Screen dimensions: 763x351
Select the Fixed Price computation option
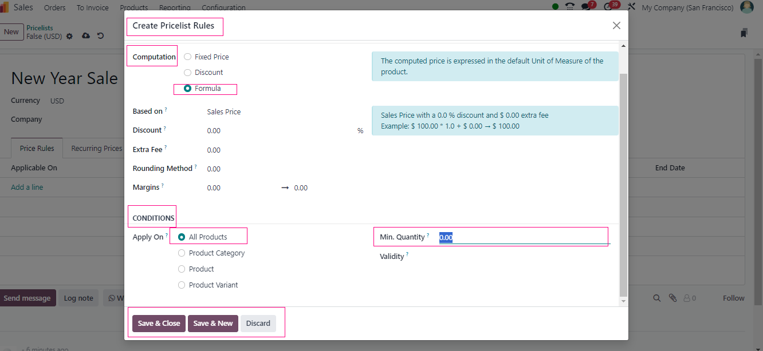point(188,57)
